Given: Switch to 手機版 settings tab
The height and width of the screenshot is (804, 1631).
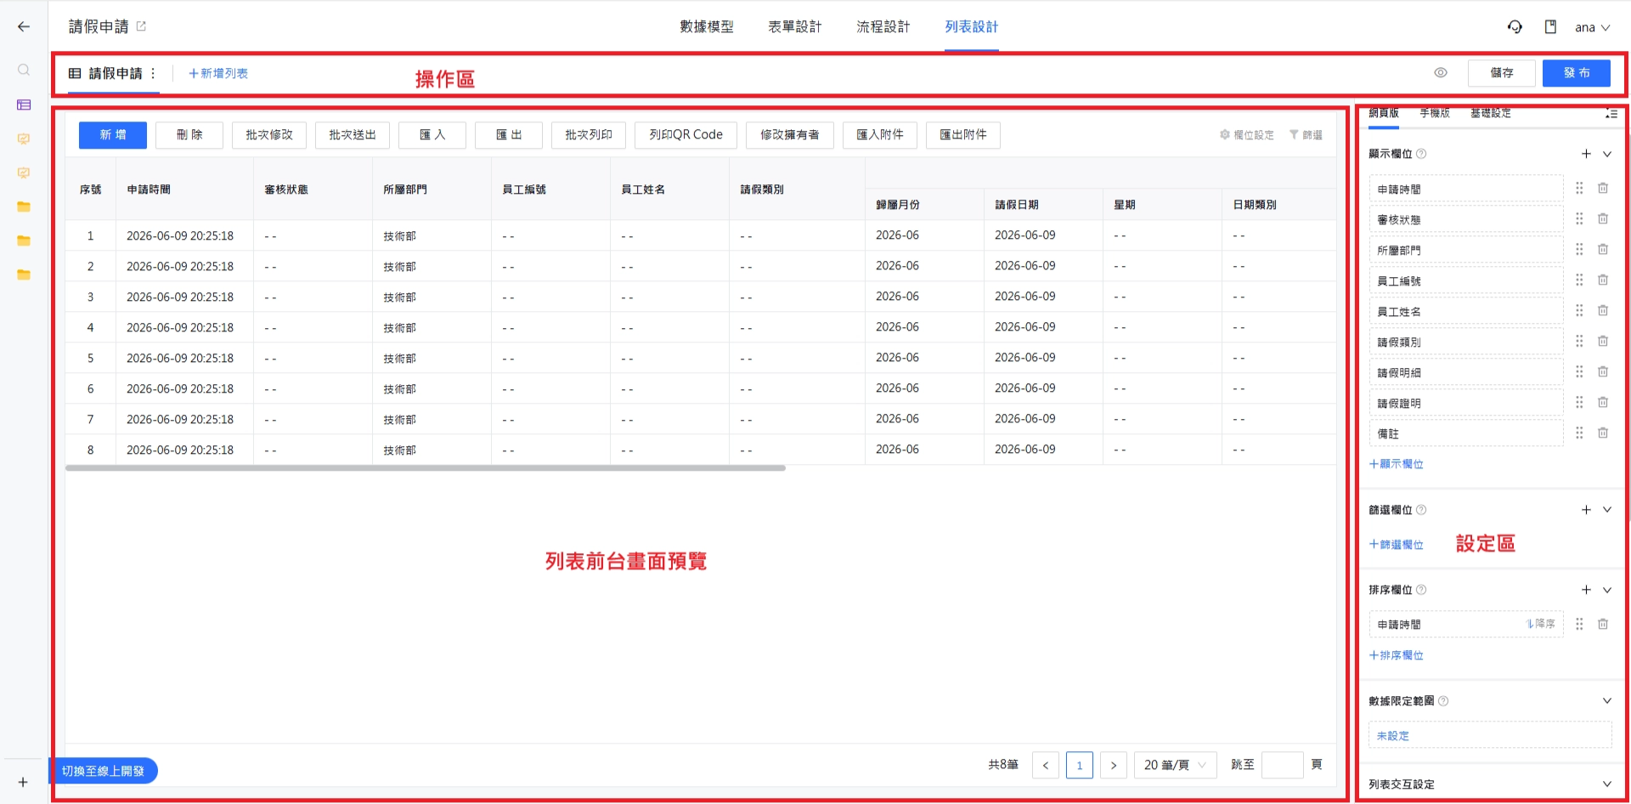Looking at the screenshot, I should [1435, 113].
